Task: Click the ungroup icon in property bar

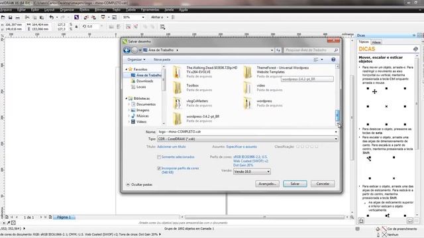Action: [x=128, y=26]
